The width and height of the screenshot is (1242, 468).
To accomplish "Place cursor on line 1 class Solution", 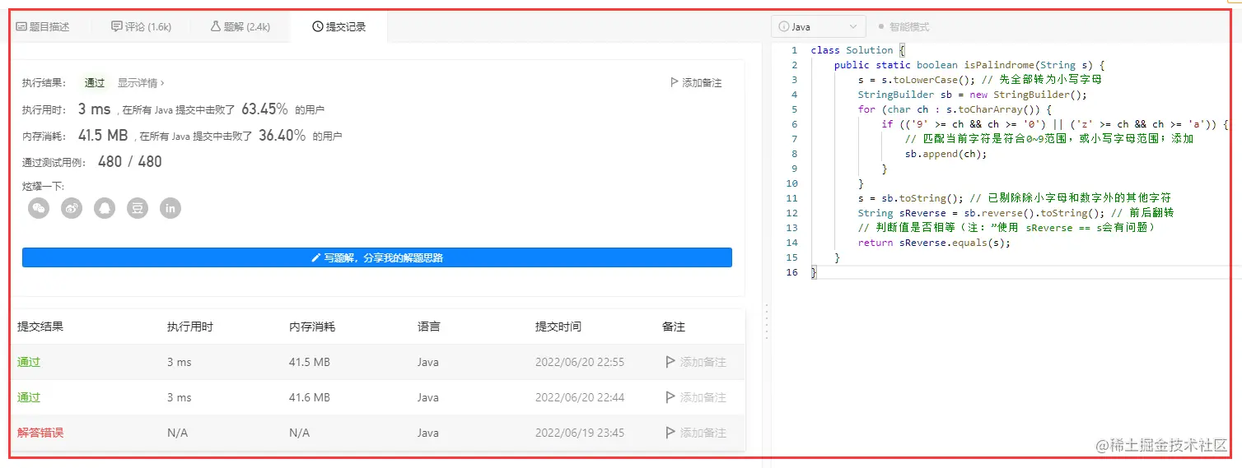I will click(857, 50).
